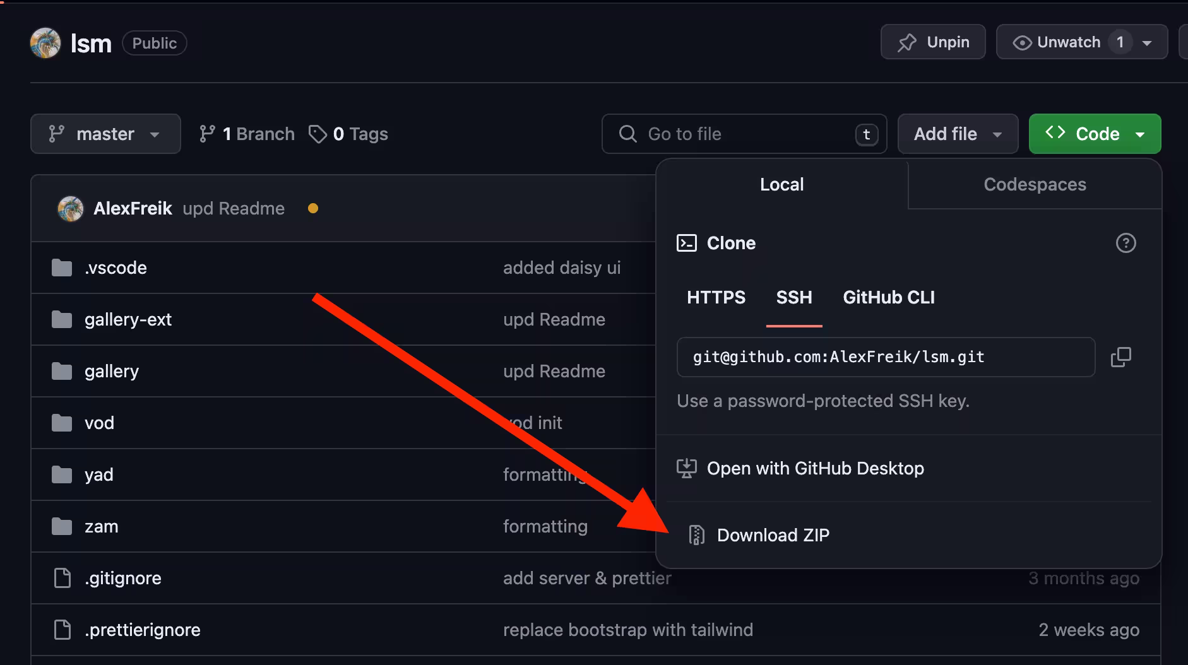Focus the Go to file search field
The image size is (1188, 665).
(x=744, y=134)
